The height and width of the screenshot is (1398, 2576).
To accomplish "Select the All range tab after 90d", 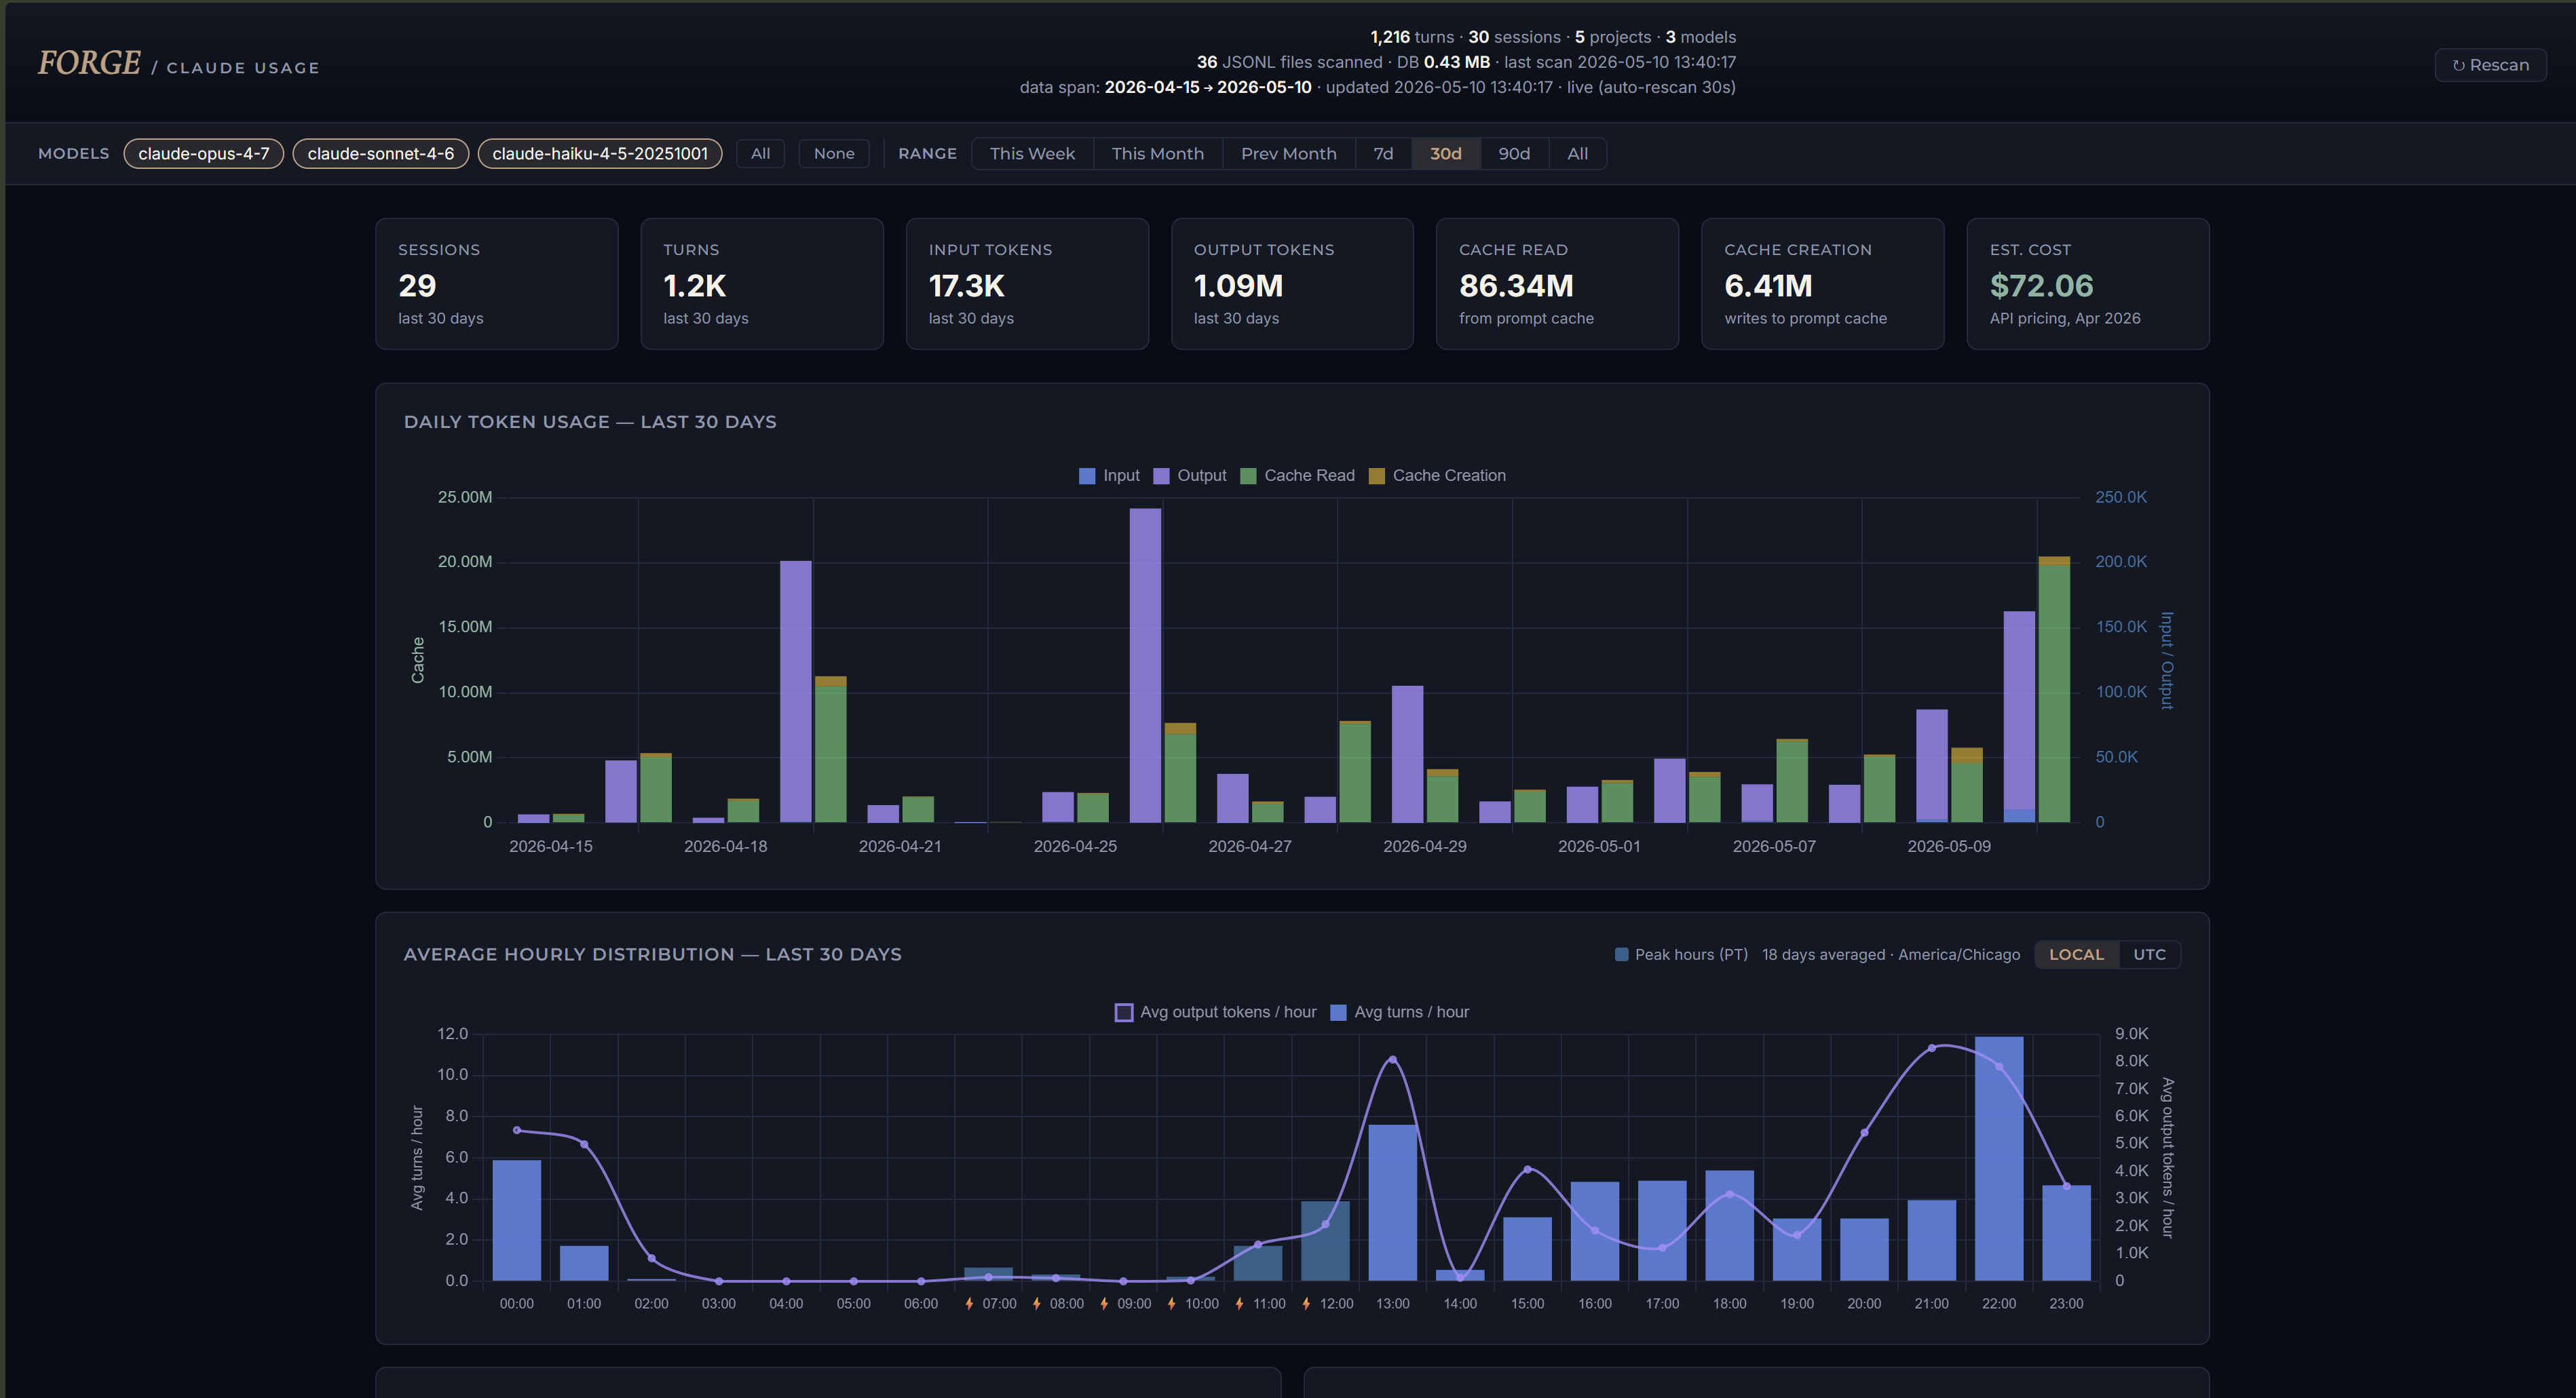I will click(1577, 154).
